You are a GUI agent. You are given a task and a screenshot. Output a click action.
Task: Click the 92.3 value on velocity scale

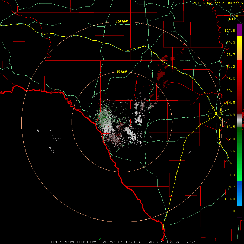pyautogui.click(x=231, y=43)
